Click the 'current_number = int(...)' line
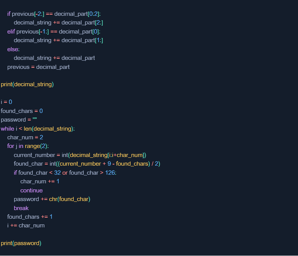 pos(80,155)
